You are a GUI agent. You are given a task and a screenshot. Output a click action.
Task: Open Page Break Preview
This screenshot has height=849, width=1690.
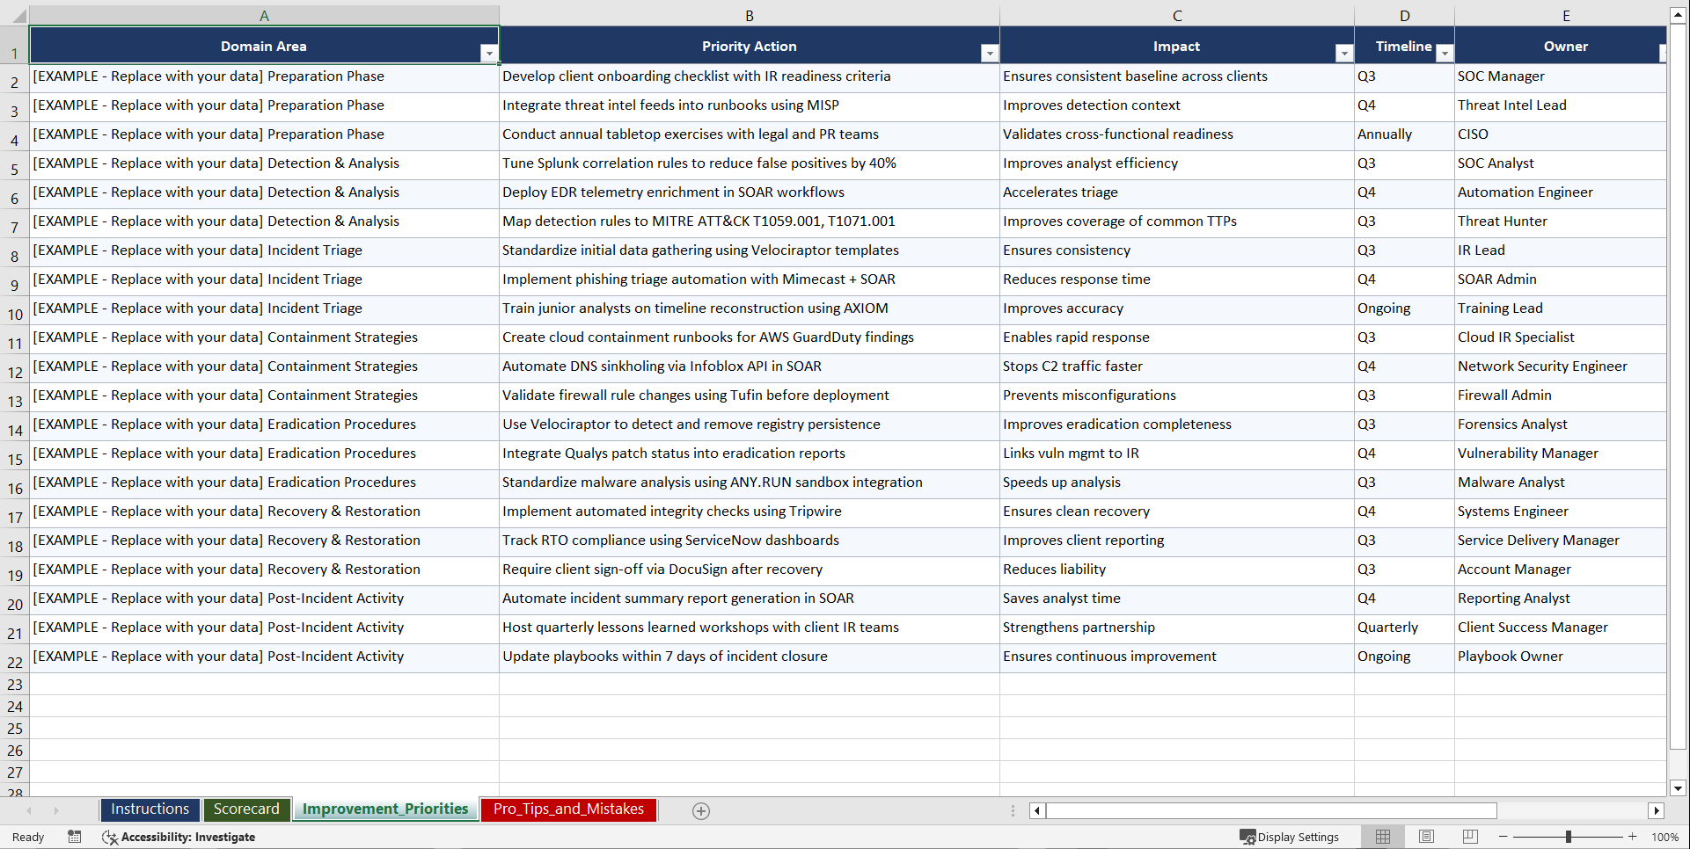[1468, 837]
